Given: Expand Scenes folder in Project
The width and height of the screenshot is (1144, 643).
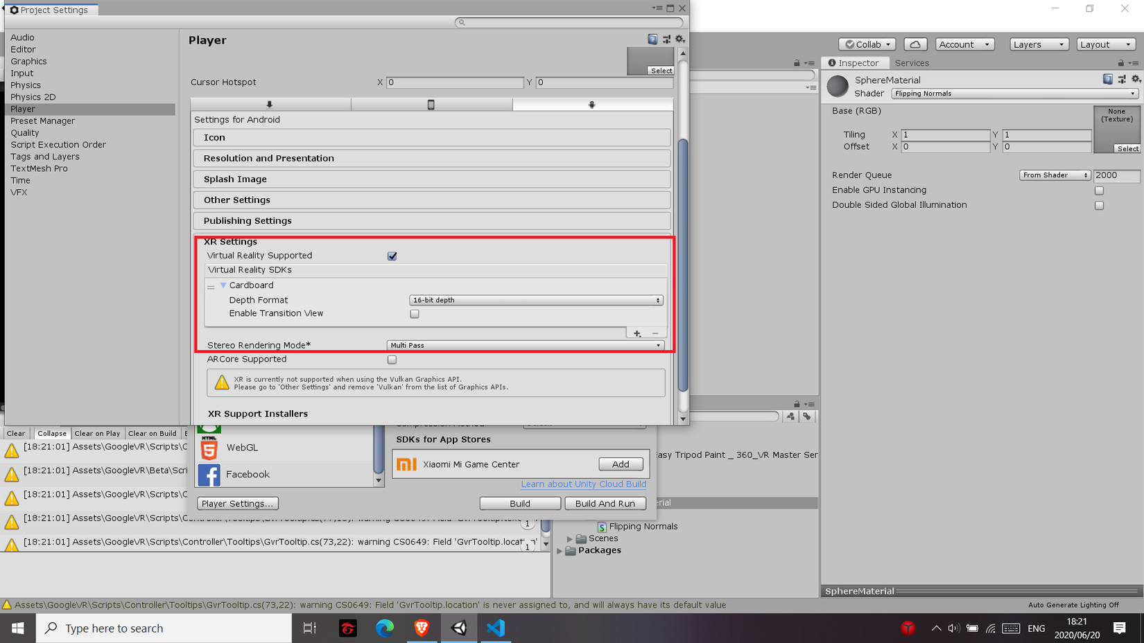Looking at the screenshot, I should point(570,539).
